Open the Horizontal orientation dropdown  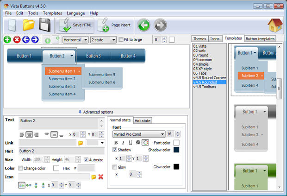[x=75, y=40]
